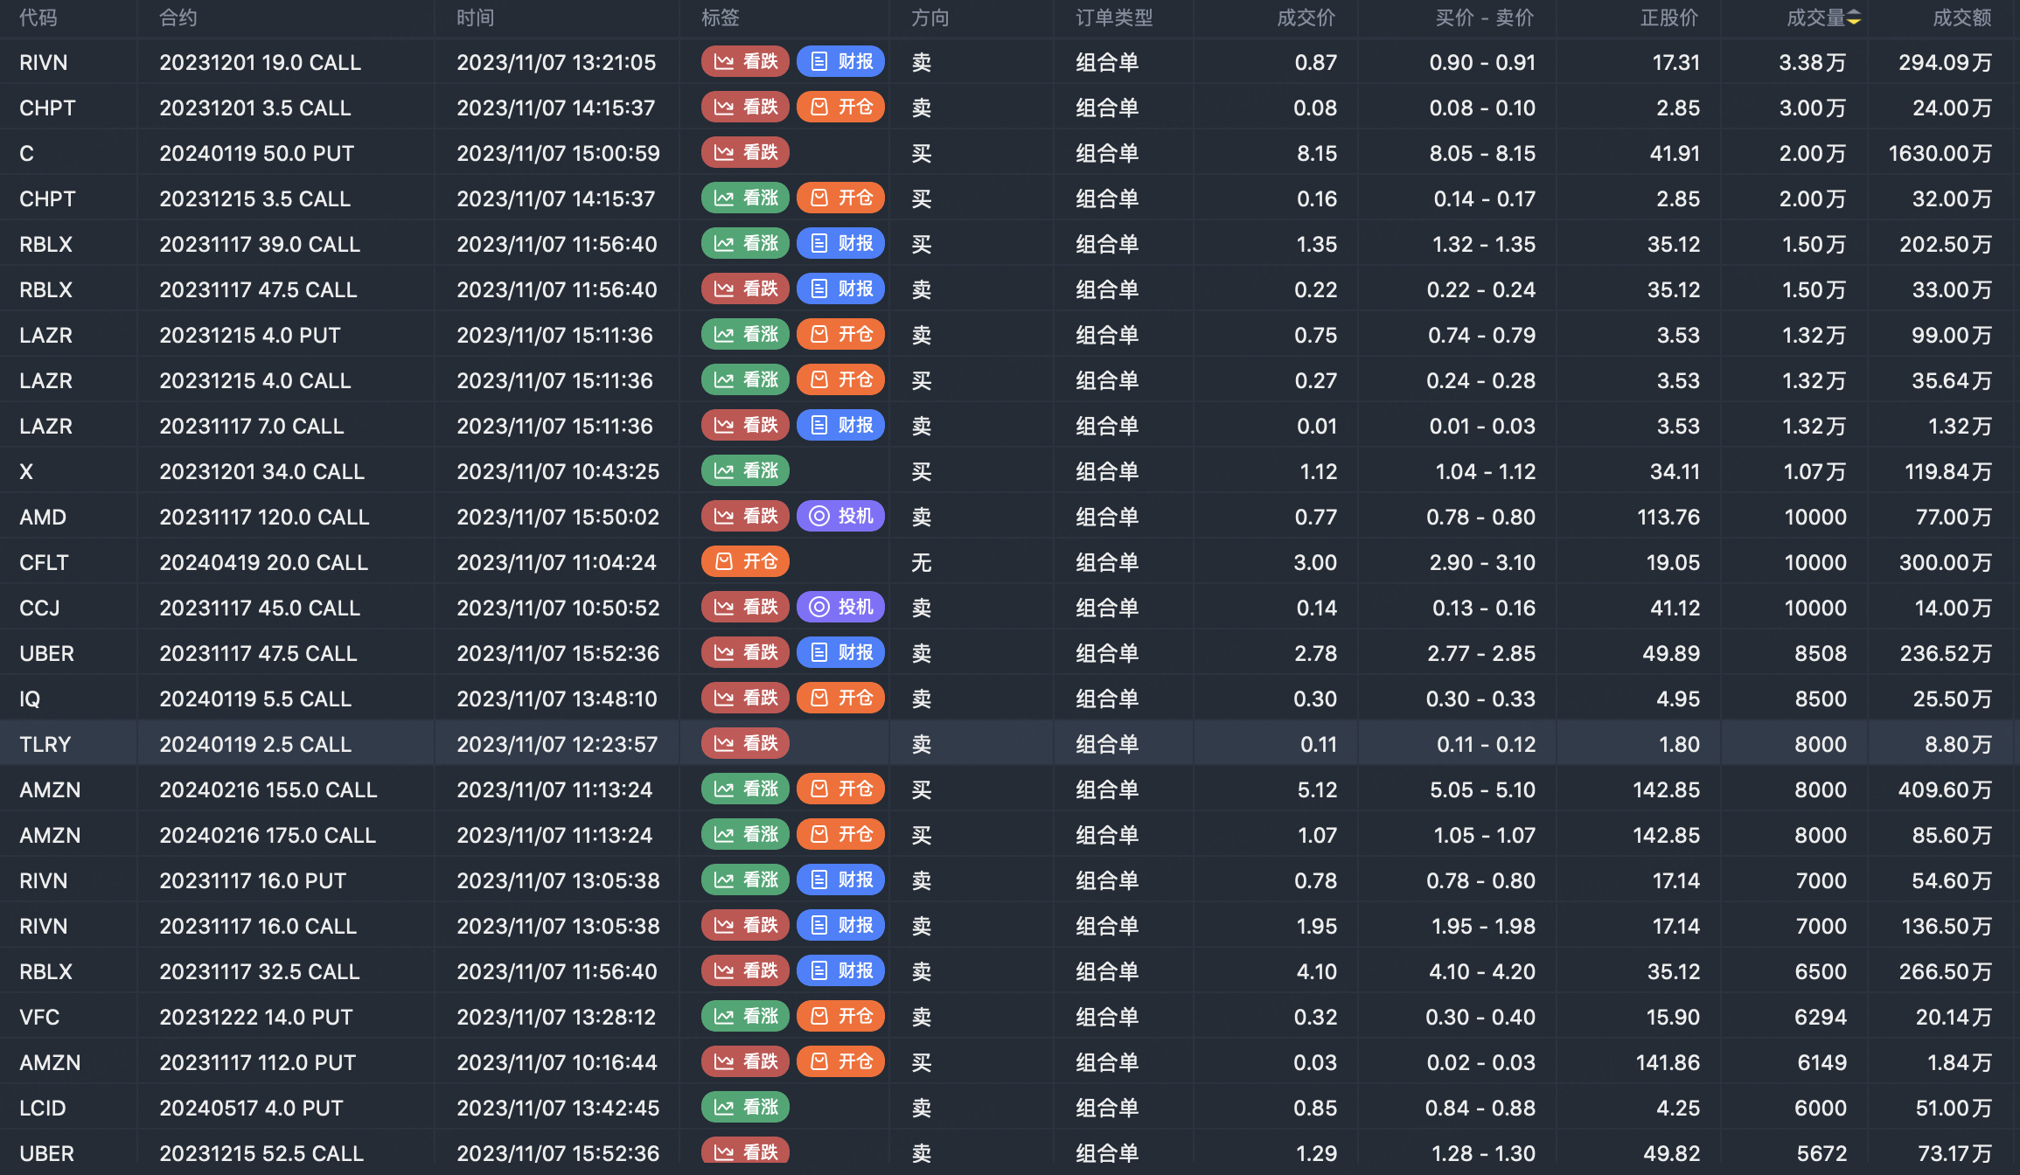Select the CCJ ticker cell
Screen dimensions: 2020x1175
coord(39,608)
